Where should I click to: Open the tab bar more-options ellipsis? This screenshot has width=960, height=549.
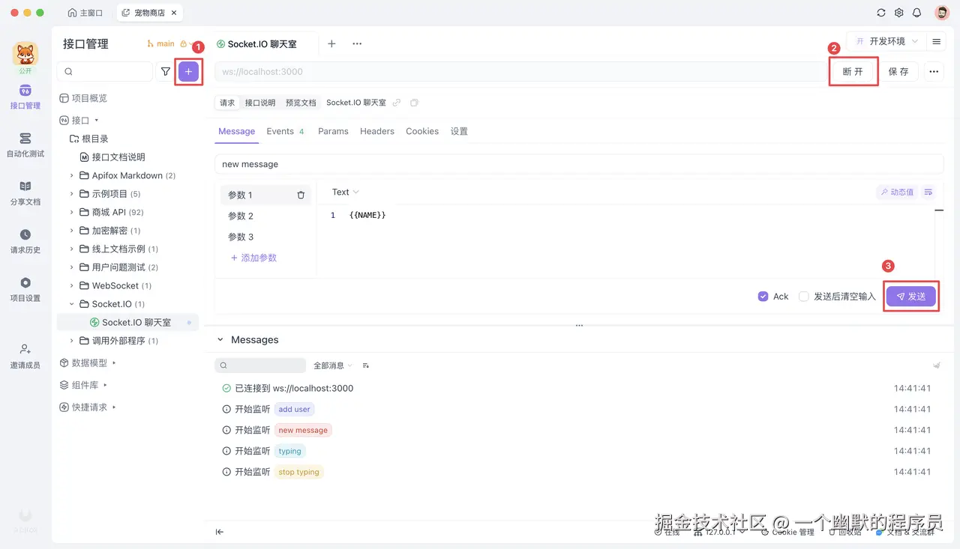click(x=357, y=43)
